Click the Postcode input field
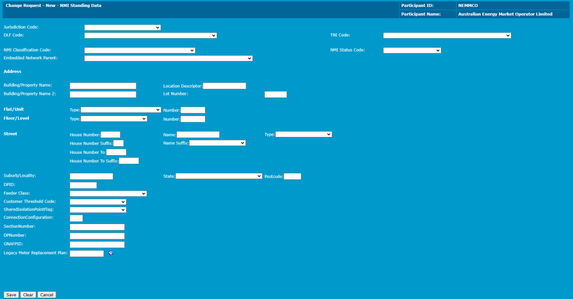The image size is (573, 299). (292, 176)
